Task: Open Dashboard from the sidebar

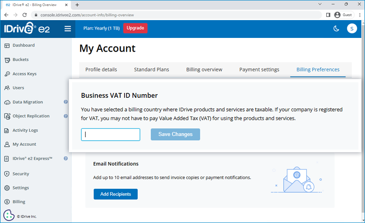Action: [24, 45]
